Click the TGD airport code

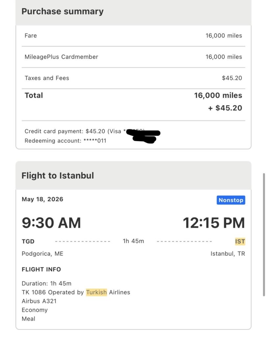tap(28, 241)
